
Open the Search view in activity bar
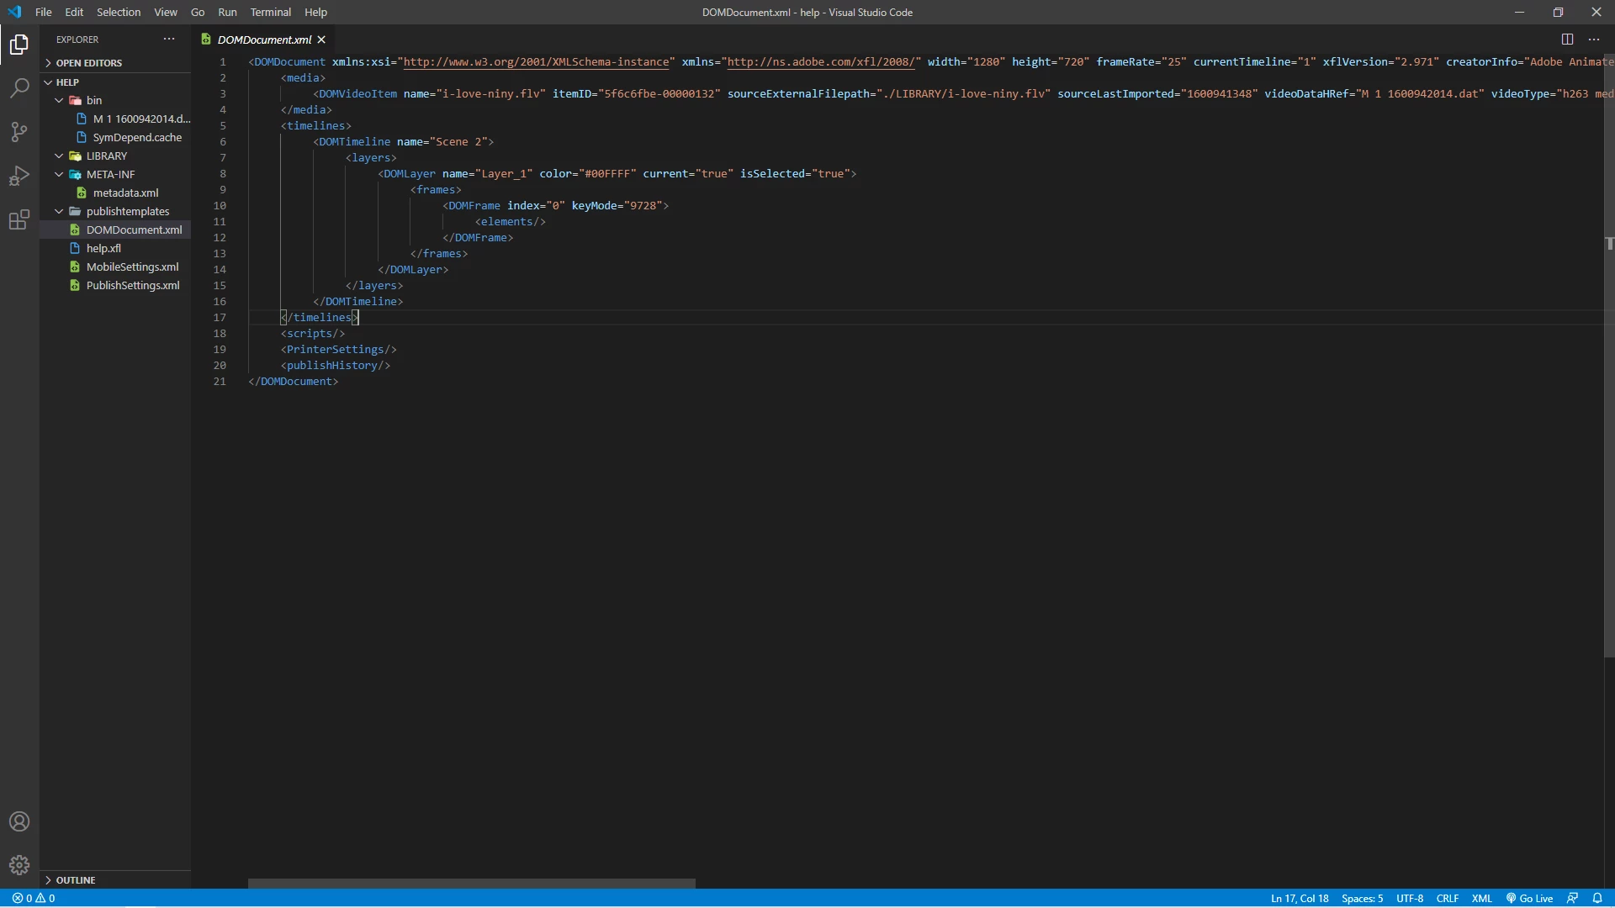[x=19, y=87]
